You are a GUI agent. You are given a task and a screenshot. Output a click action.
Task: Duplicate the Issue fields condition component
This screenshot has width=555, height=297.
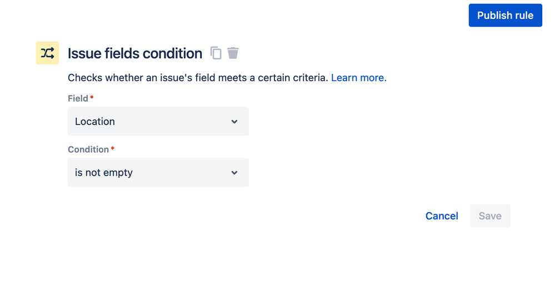pyautogui.click(x=216, y=53)
